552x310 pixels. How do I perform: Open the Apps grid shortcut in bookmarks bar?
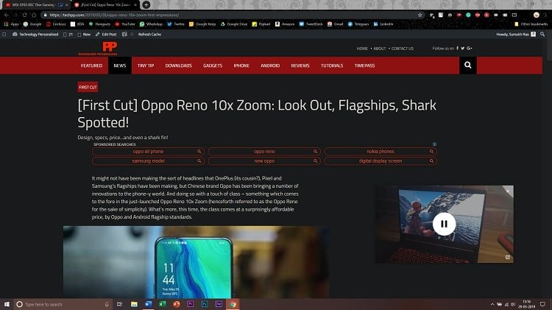point(11,24)
